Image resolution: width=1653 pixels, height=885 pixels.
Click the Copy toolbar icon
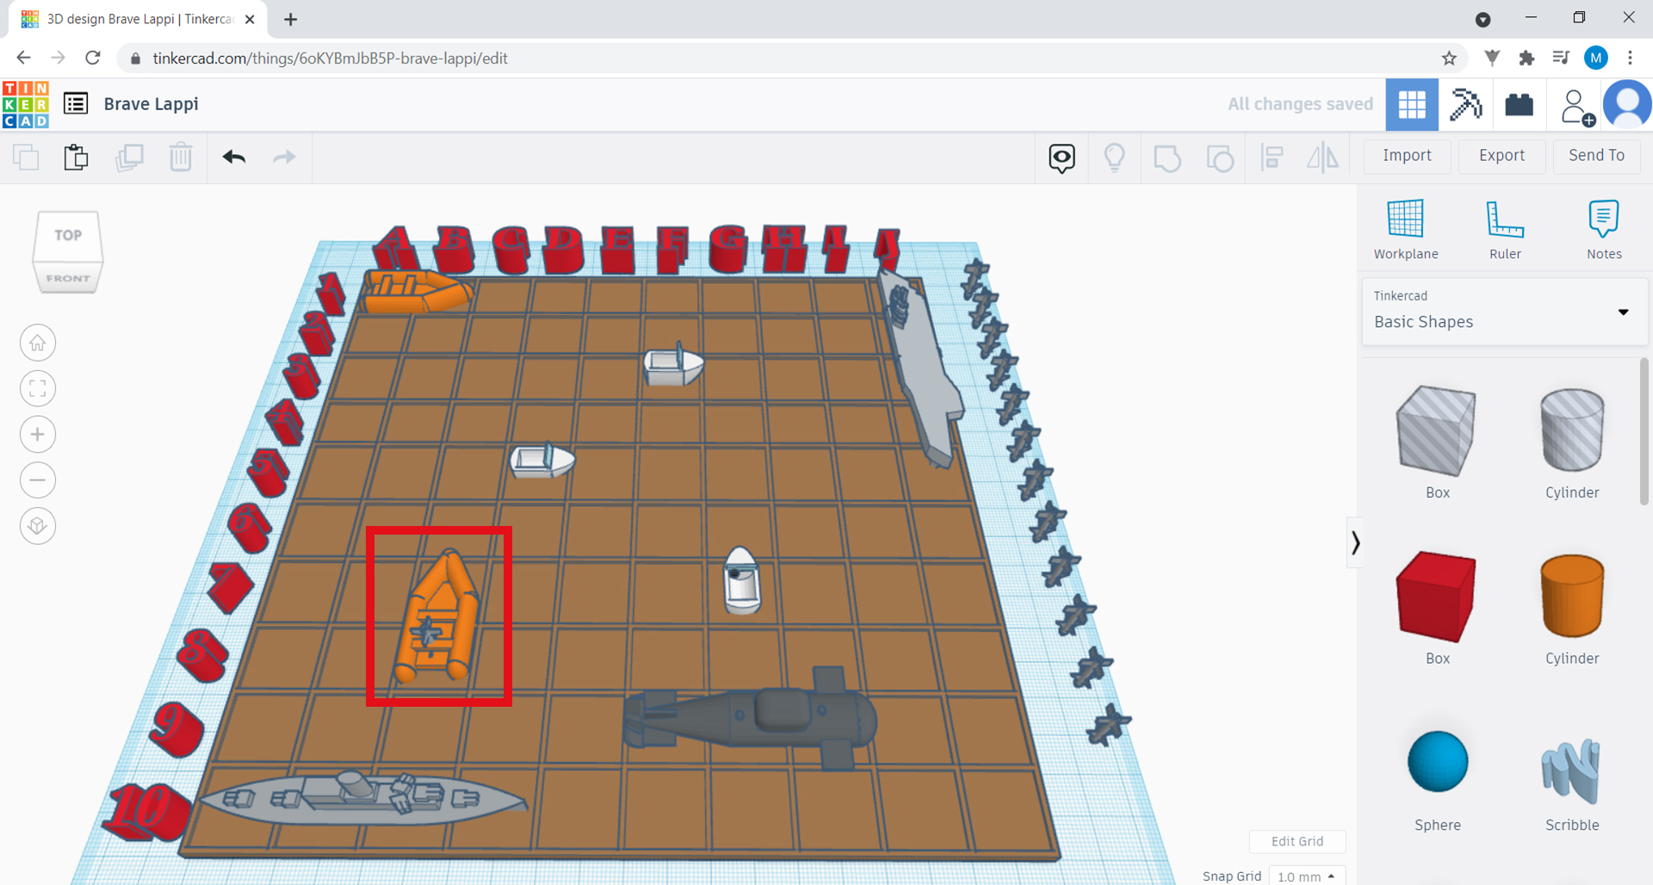coord(26,157)
